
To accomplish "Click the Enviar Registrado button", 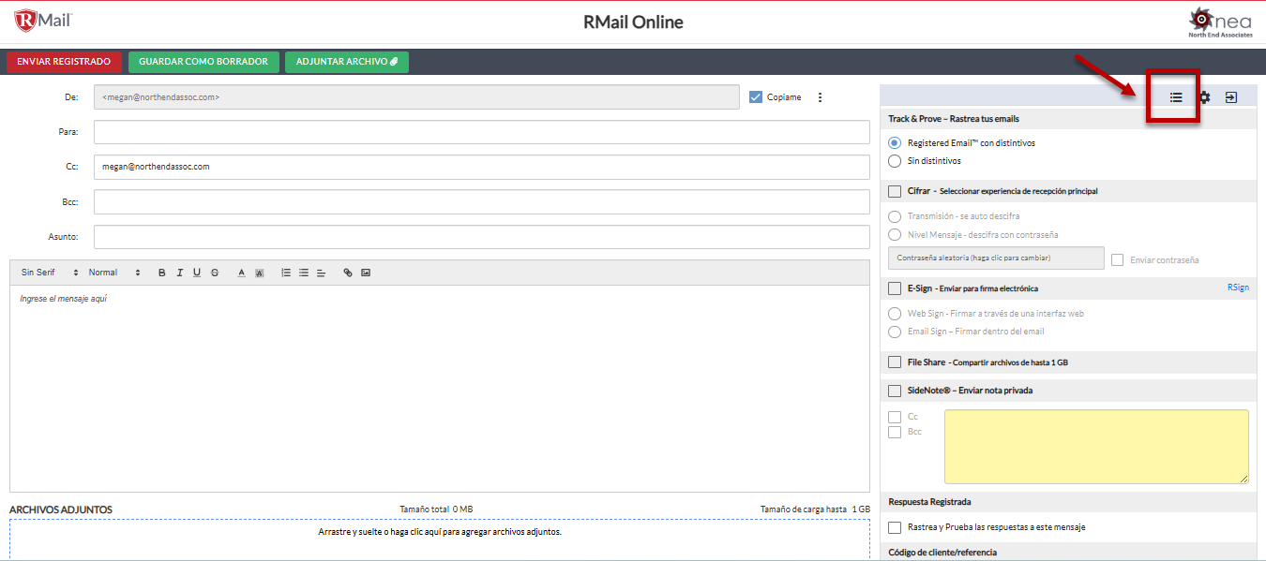I will click(64, 62).
